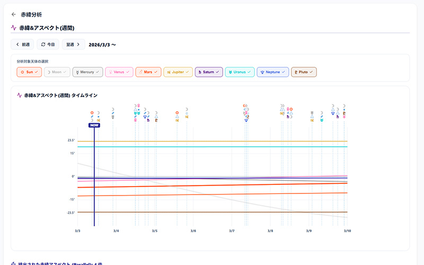The image size is (424, 265).
Task: Go to the previous week with 前週
Action: (x=23, y=45)
